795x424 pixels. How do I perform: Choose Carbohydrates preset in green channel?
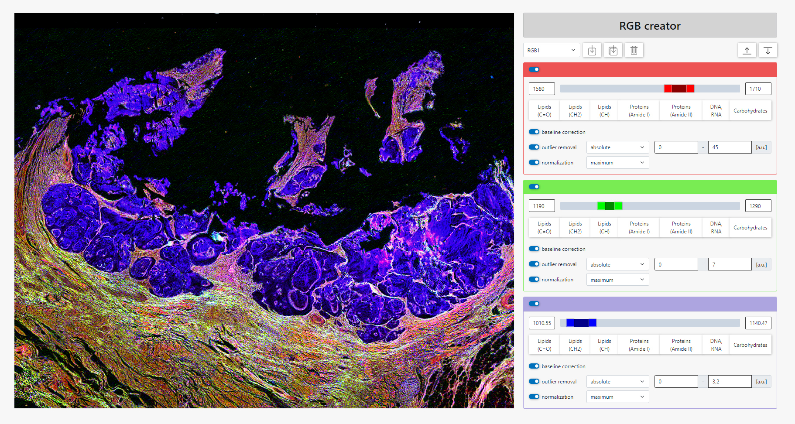[750, 228]
